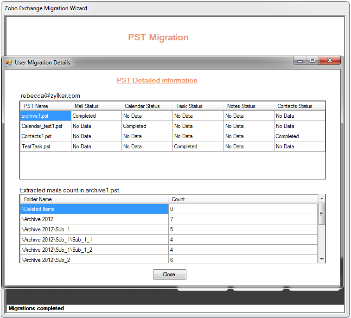This screenshot has height=318, width=351.
Task: Click the Contacts Status column header
Action: click(299, 106)
